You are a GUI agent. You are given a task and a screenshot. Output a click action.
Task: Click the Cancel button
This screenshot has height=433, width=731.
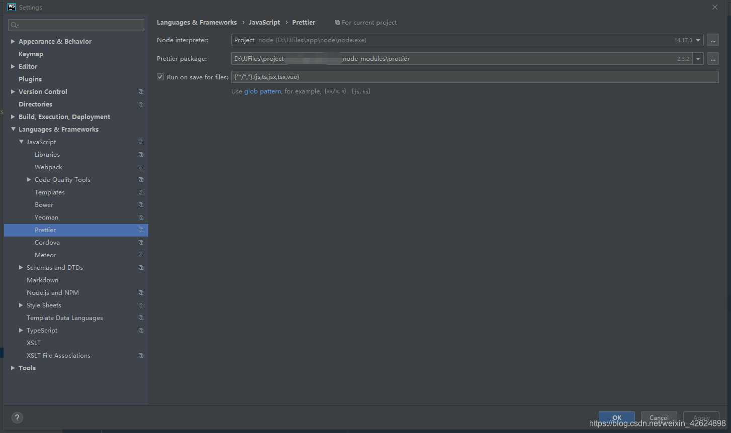pyautogui.click(x=659, y=418)
